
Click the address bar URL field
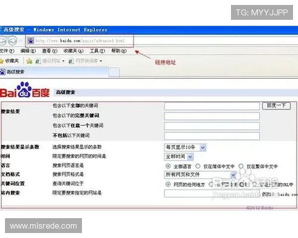[80, 41]
